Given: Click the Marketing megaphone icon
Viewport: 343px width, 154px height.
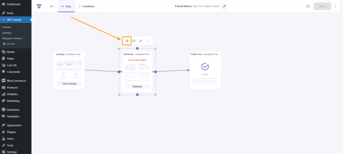Looking at the screenshot, I should pyautogui.click(x=3, y=101).
